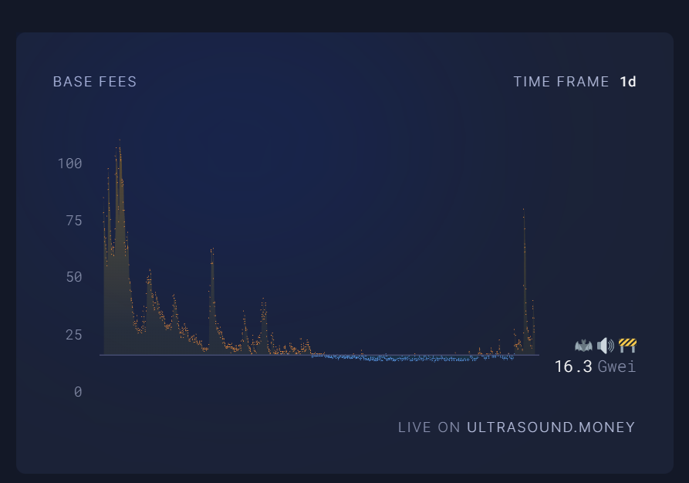Click the speaker sound icon
Screen dimensions: 689x483
pos(606,346)
